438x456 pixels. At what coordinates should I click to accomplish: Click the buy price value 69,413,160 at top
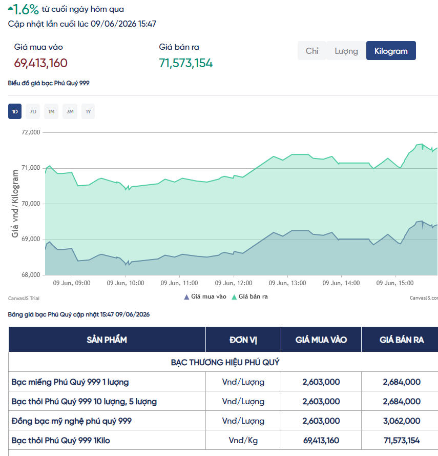click(x=40, y=63)
